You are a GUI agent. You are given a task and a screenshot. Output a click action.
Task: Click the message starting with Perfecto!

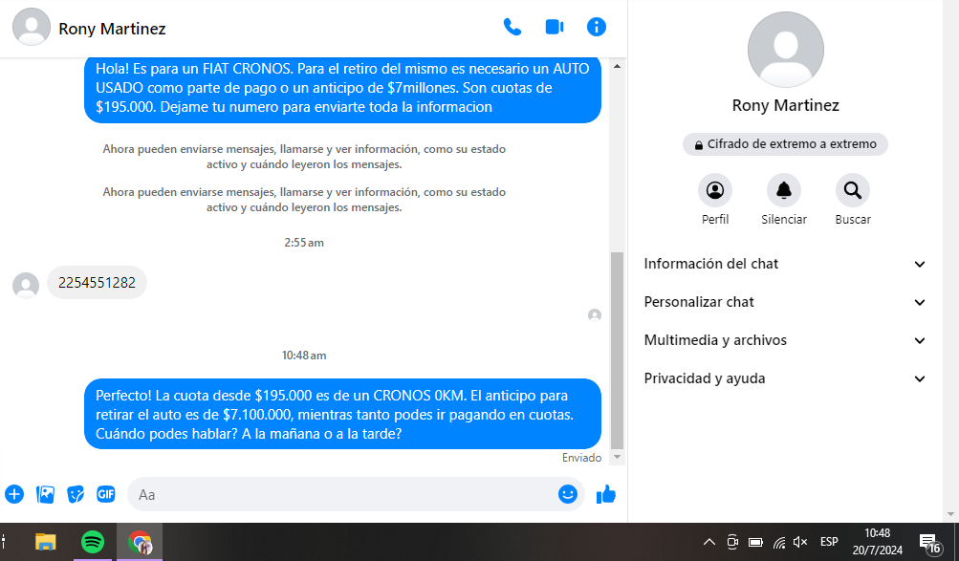tap(342, 415)
